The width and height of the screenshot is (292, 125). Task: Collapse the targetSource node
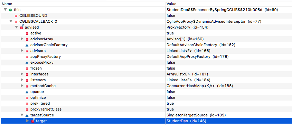(22, 115)
